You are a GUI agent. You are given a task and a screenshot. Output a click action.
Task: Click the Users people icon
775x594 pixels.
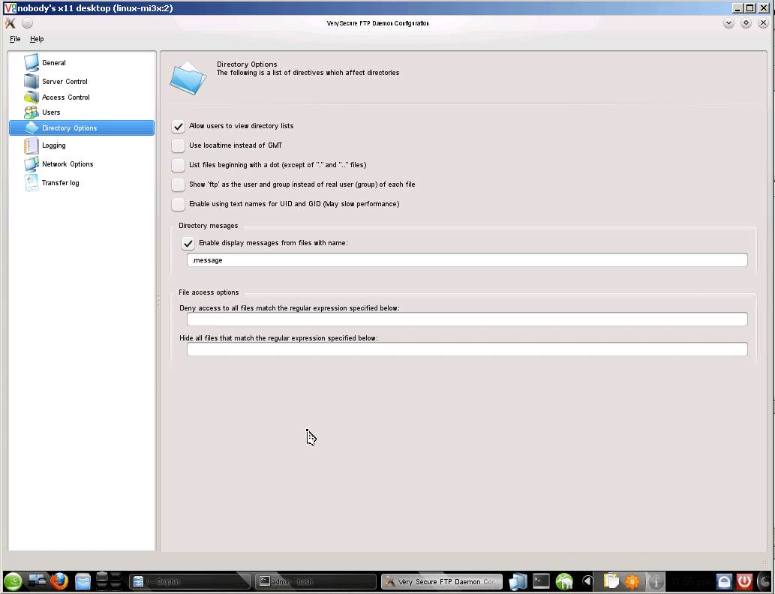[32, 112]
